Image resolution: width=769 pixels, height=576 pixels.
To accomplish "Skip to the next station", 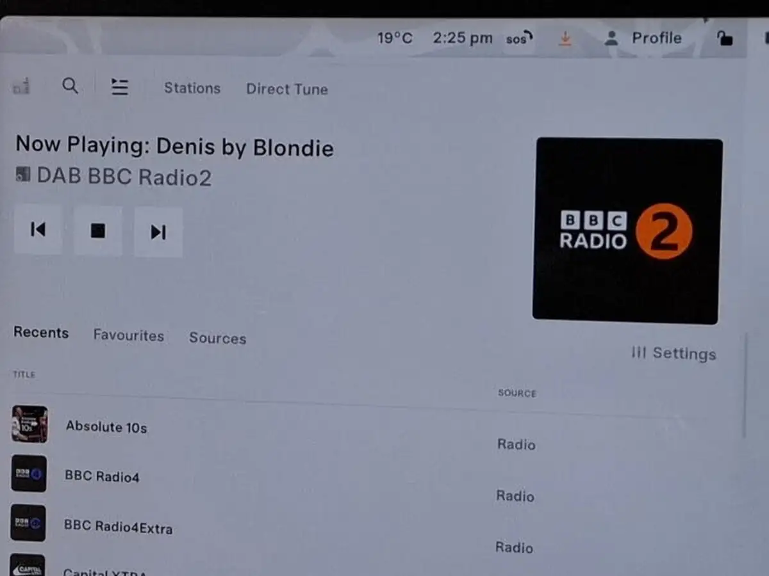I will tap(158, 232).
